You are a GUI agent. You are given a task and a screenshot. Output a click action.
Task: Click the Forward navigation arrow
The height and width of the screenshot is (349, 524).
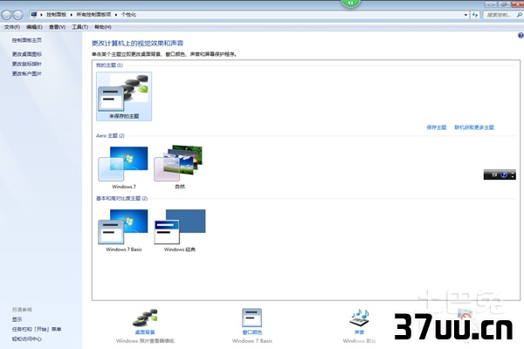click(x=18, y=15)
